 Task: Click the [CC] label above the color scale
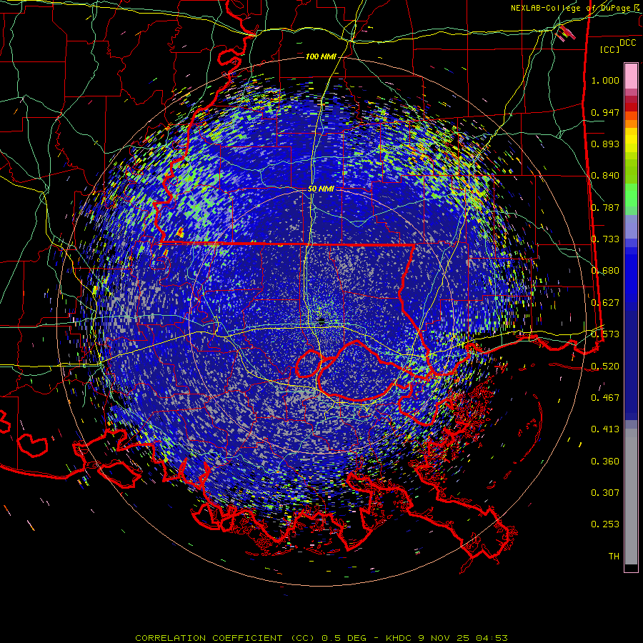pyautogui.click(x=609, y=49)
